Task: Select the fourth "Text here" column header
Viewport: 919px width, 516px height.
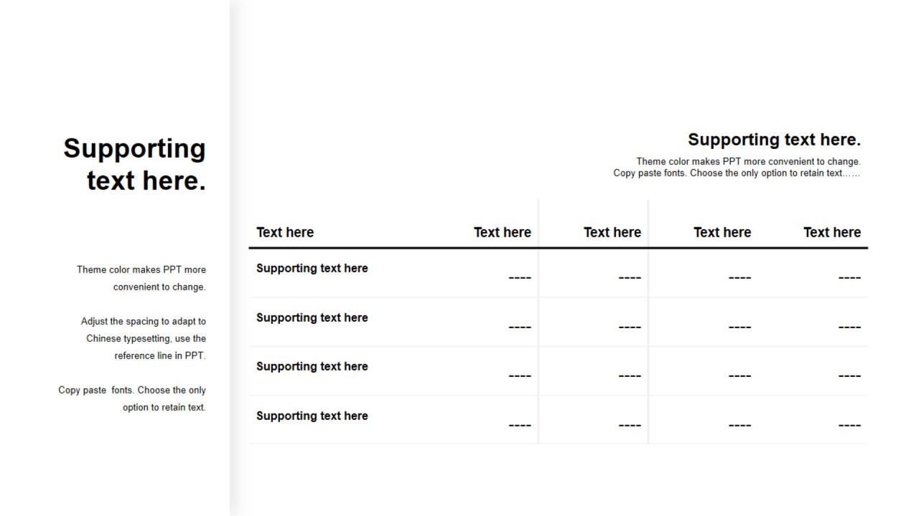Action: [722, 232]
